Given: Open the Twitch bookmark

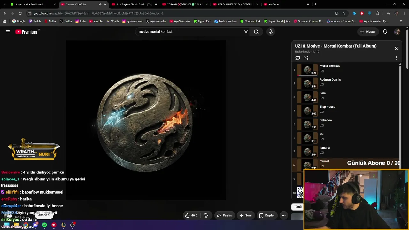Looking at the screenshot, I should [x=35, y=21].
